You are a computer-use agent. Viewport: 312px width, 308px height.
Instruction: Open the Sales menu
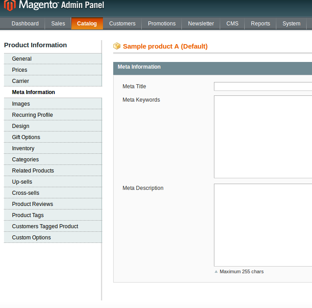(x=58, y=24)
